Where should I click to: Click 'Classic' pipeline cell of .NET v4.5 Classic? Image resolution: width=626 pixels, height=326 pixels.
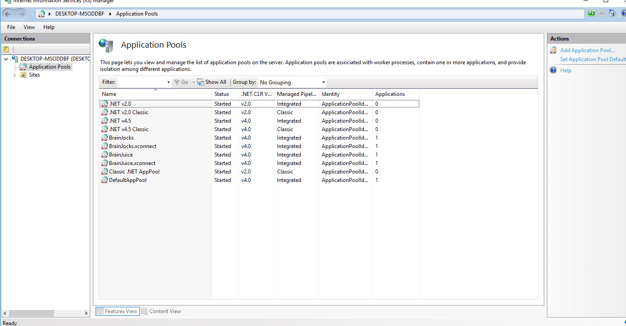[x=285, y=129]
